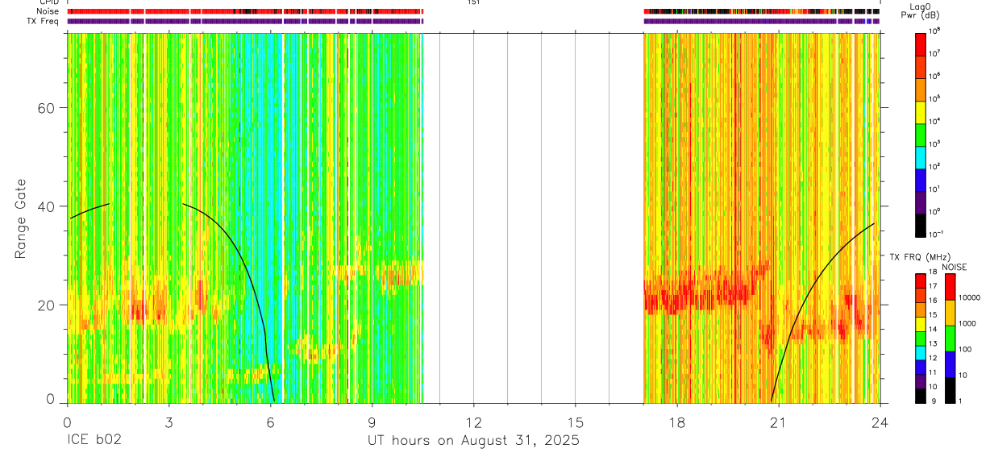
Task: Click the short black curve near 1 UT
Action: point(89,210)
